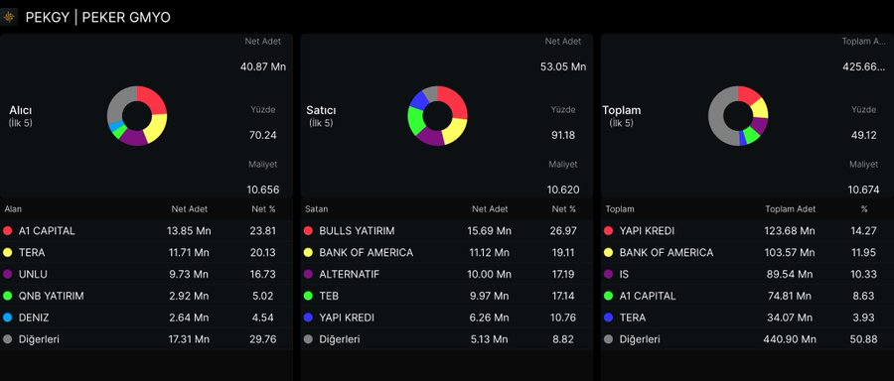Click the 91.18 yüzde value
The width and height of the screenshot is (894, 381).
click(x=563, y=136)
